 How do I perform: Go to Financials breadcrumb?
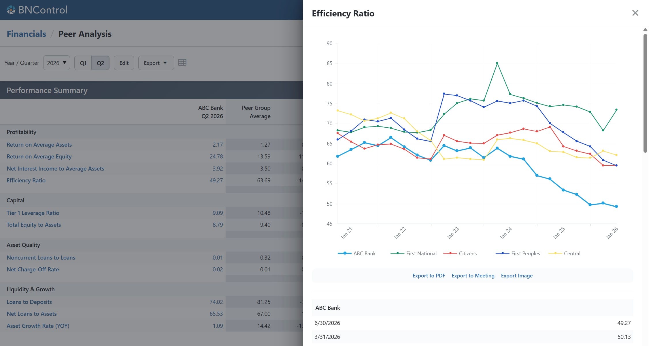[26, 34]
